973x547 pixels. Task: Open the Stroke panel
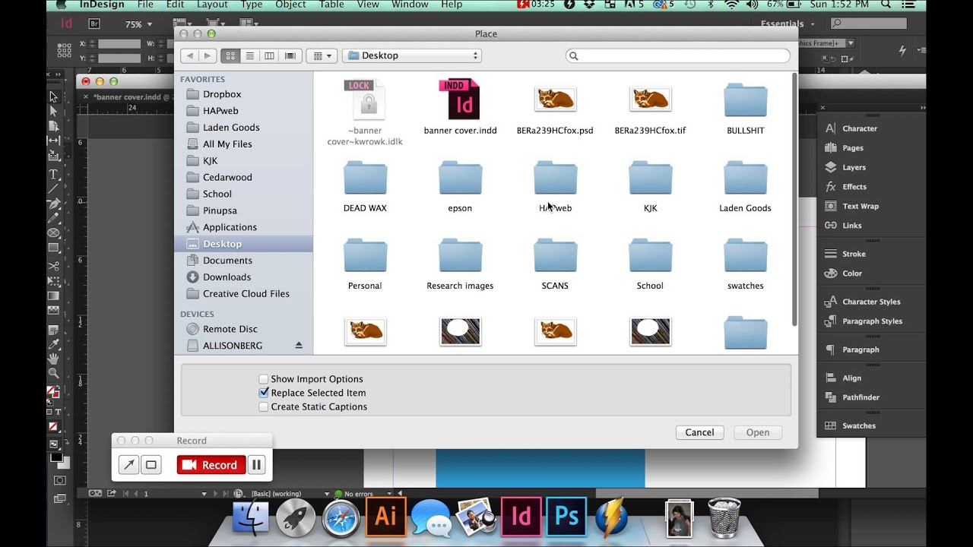click(854, 254)
